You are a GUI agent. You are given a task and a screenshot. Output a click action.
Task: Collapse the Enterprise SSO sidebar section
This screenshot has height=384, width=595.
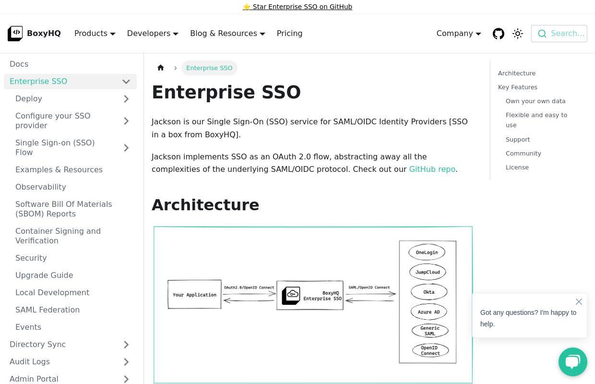tap(126, 82)
